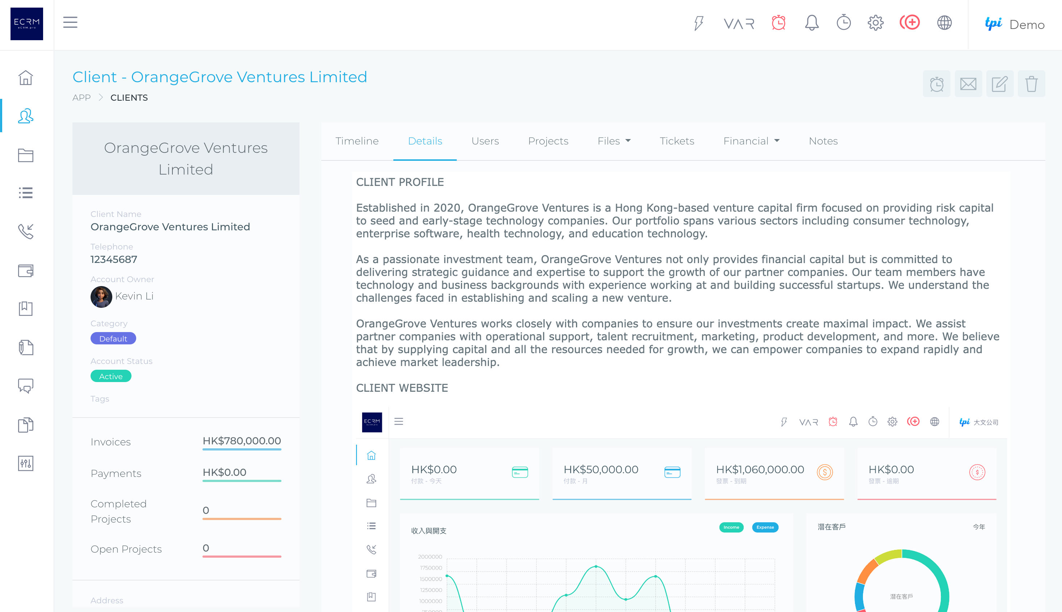The image size is (1062, 612).
Task: Open the folder projects icon in sidebar
Action: (26, 155)
